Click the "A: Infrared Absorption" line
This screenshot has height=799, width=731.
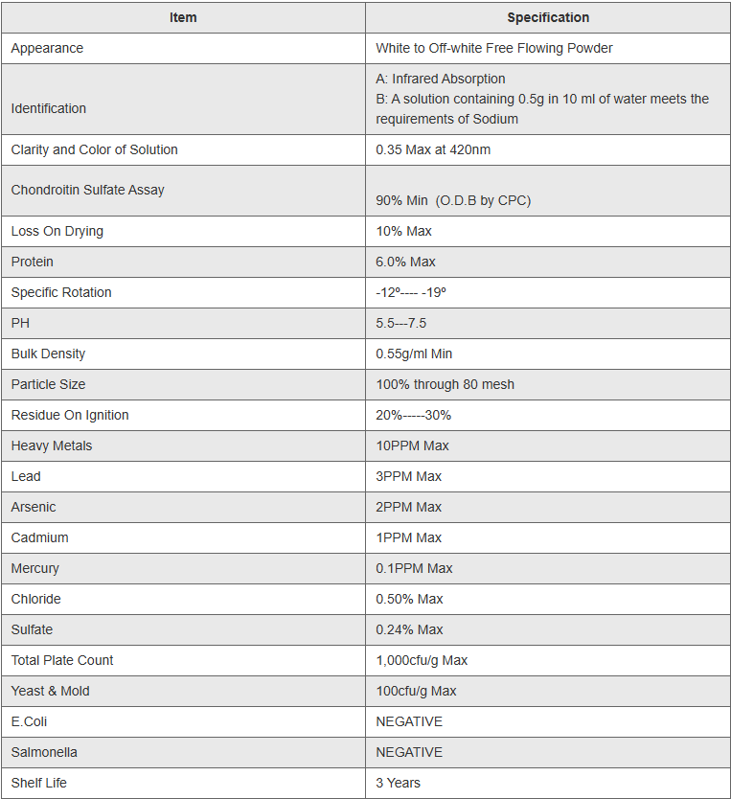[x=441, y=79]
